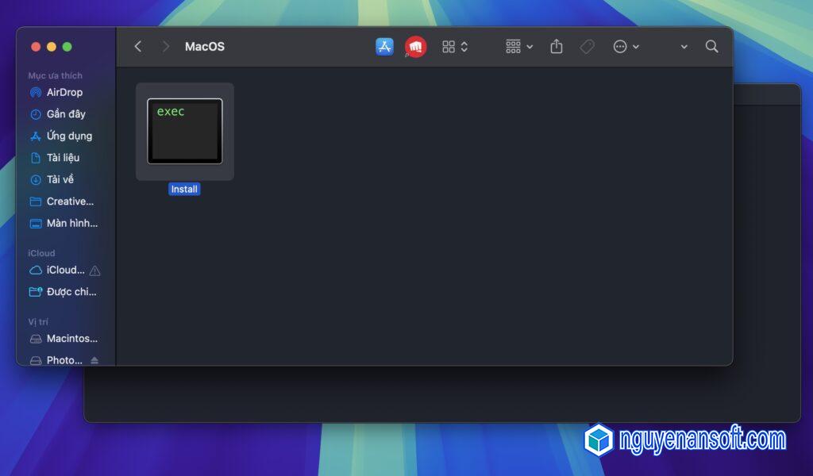The width and height of the screenshot is (813, 476).
Task: Open the Tài về downloads folder
Action: point(60,179)
